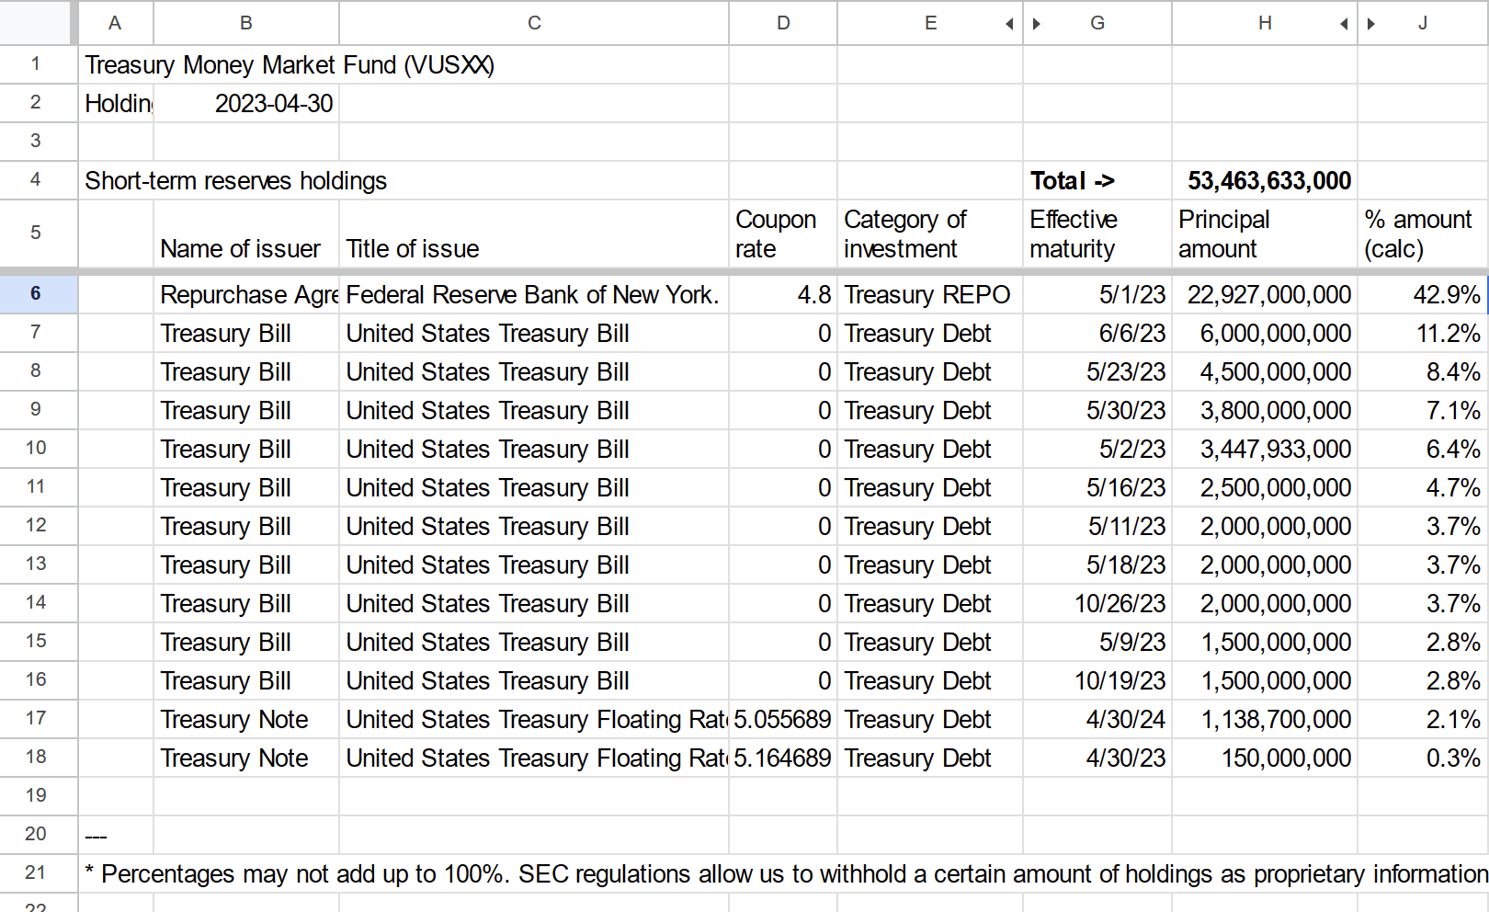Click maturity date '6/6/23'
Image resolution: width=1489 pixels, height=912 pixels.
coord(1097,334)
